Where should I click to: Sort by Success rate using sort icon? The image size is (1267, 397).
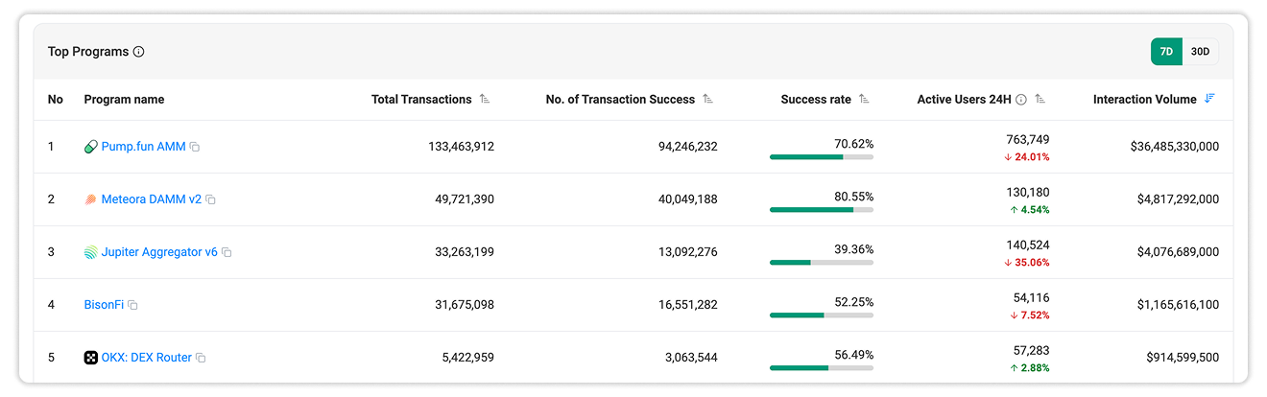pyautogui.click(x=864, y=99)
